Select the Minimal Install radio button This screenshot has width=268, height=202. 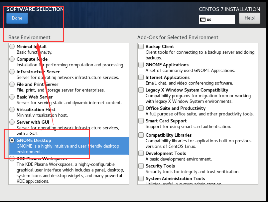(x=12, y=47)
